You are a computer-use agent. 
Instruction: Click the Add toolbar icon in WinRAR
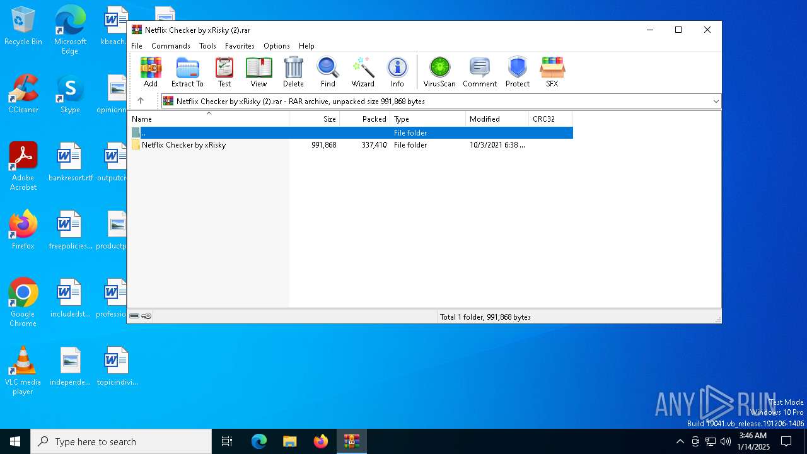click(151, 72)
